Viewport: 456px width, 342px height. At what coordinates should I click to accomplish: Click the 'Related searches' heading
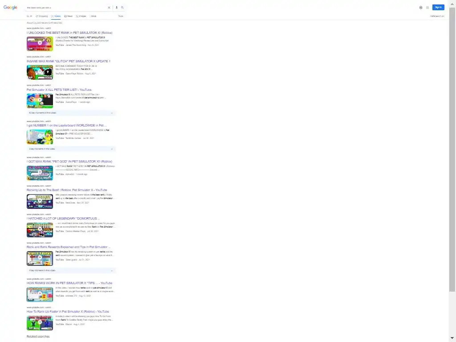point(38,337)
